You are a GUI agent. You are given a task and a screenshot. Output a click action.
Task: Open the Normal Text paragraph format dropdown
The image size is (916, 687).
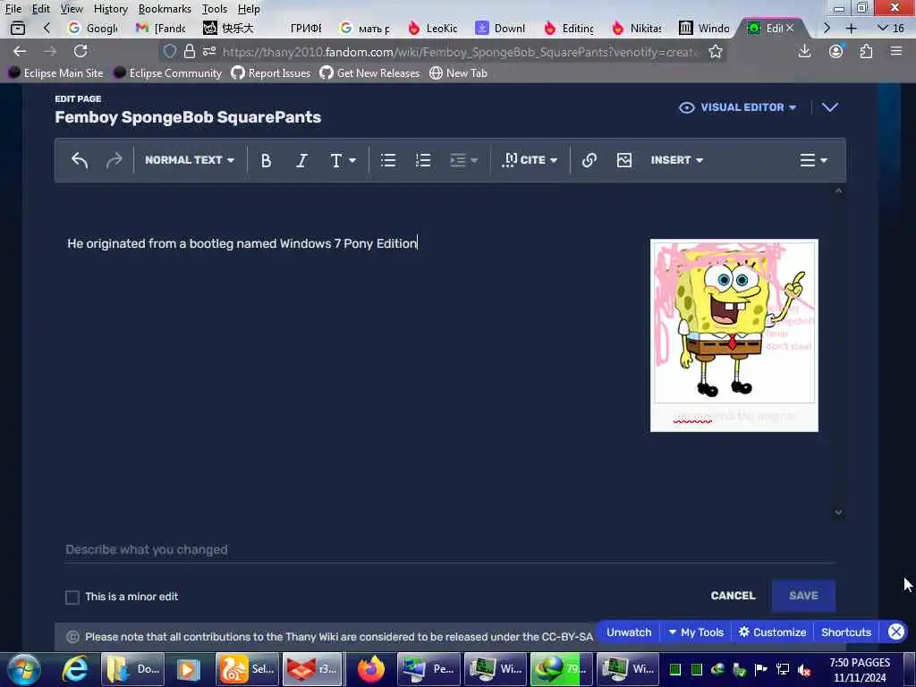(190, 160)
